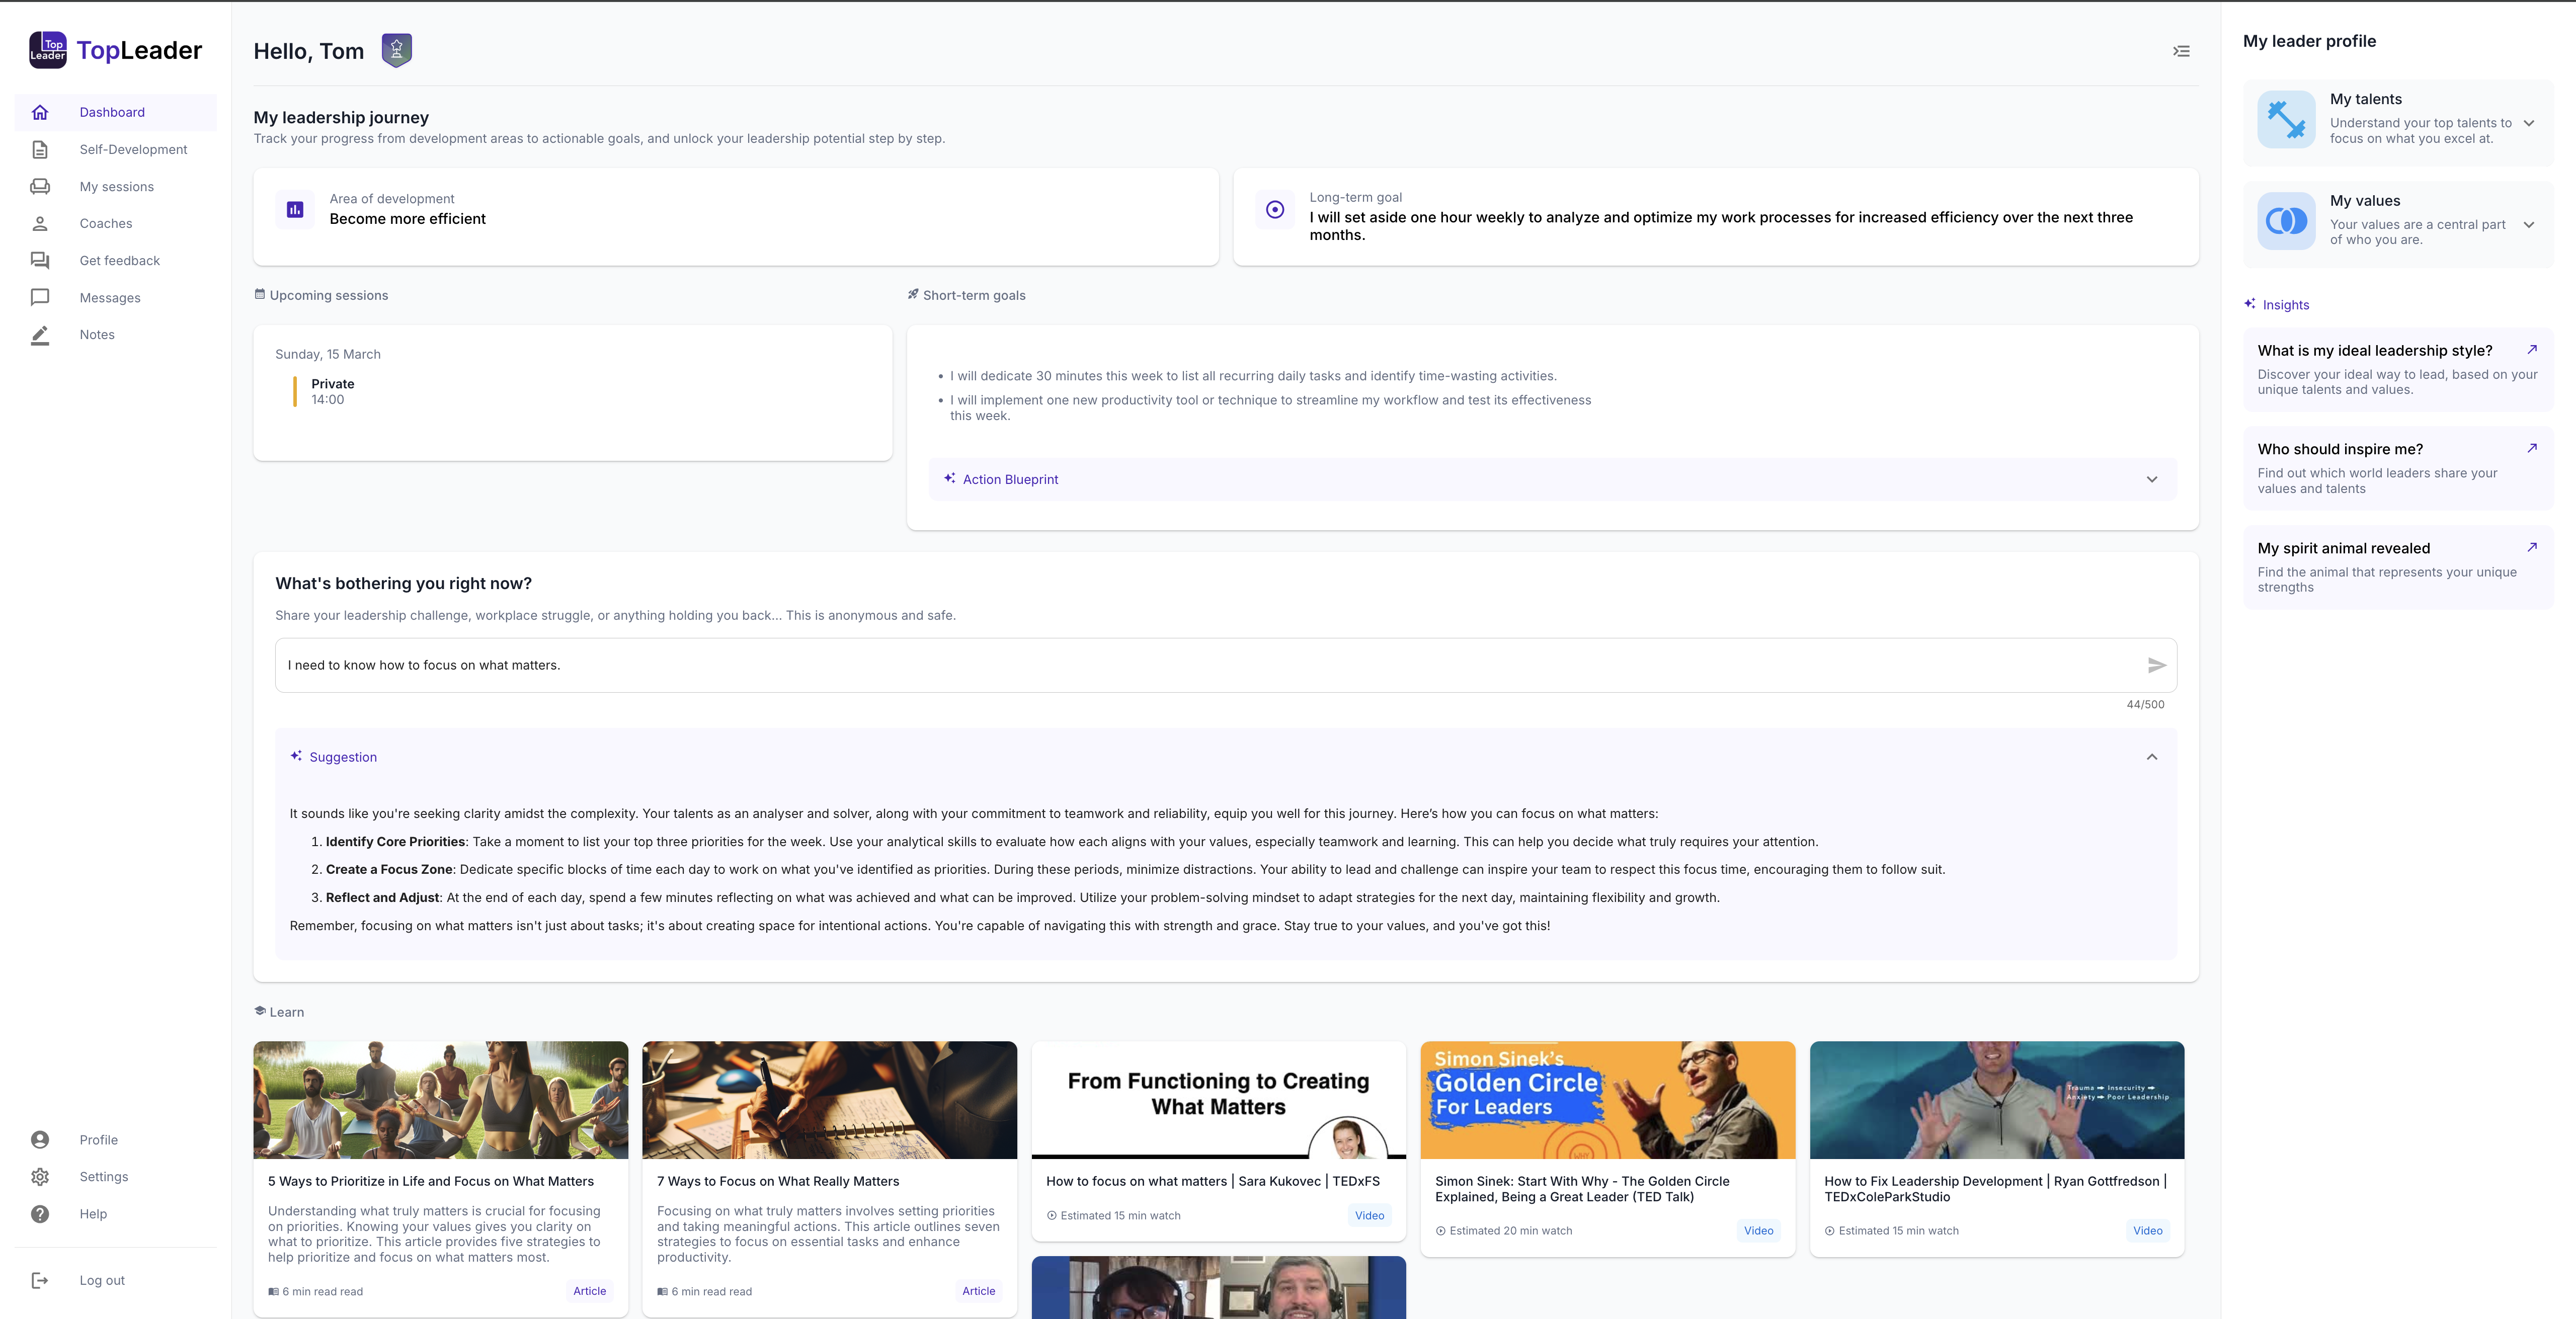Collapse the Suggestion panel

click(x=2151, y=757)
